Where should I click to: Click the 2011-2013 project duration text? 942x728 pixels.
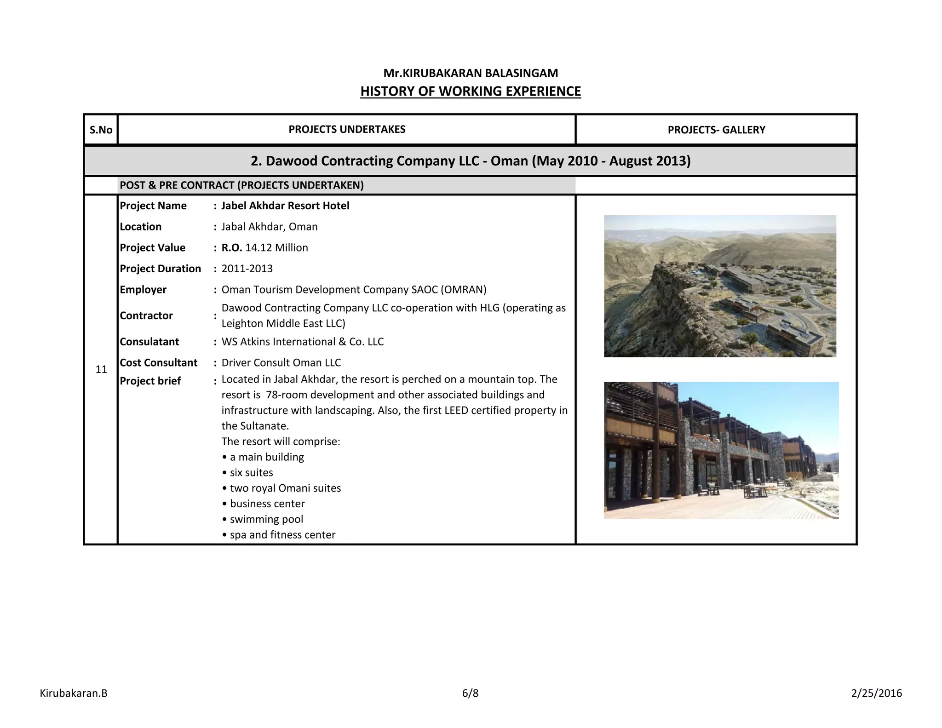(x=247, y=269)
